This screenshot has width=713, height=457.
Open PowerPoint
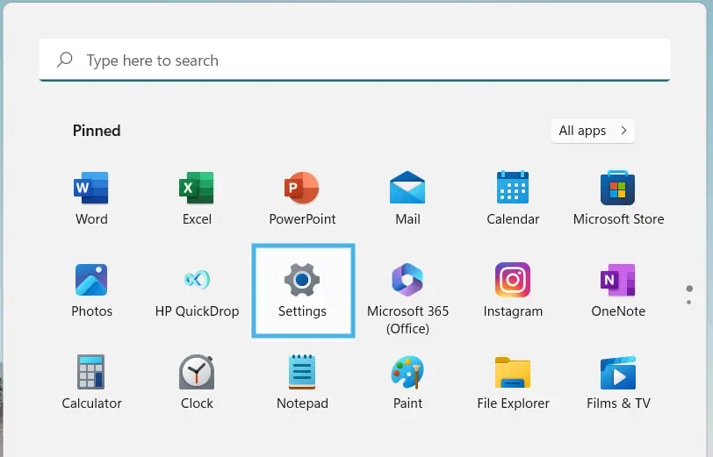click(302, 198)
